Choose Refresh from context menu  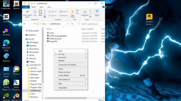(71, 61)
